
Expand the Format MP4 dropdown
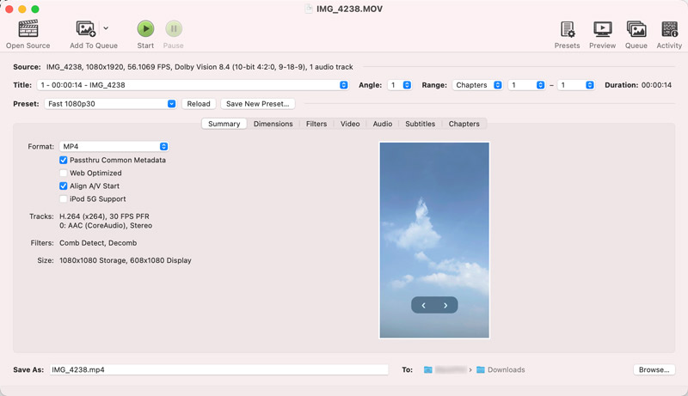point(114,147)
